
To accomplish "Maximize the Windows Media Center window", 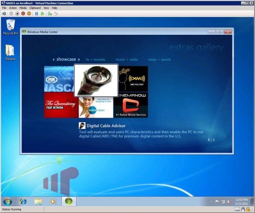I will pyautogui.click(x=220, y=32).
